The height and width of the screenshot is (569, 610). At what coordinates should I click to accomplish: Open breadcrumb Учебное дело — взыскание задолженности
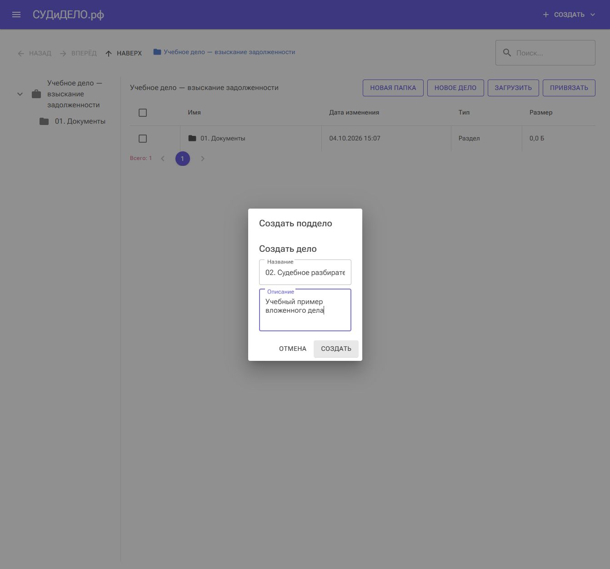[225, 52]
